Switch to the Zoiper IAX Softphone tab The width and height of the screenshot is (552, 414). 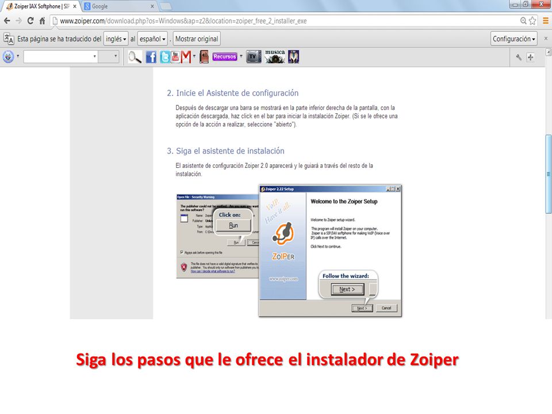(x=41, y=6)
